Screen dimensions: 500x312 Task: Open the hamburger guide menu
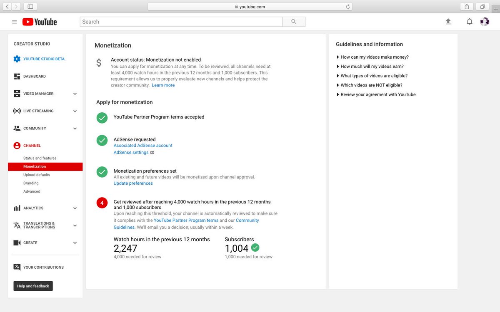coord(14,22)
